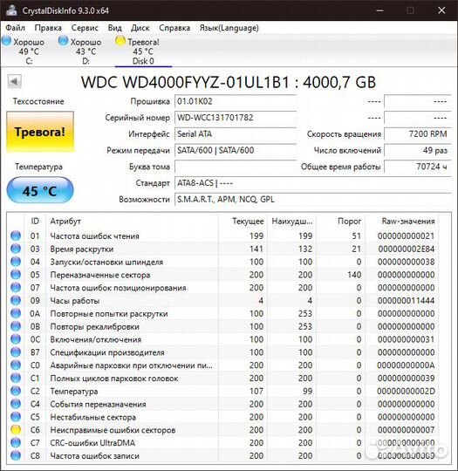Close the CrystalDiskInfo window
The width and height of the screenshot is (458, 471).
pos(441,10)
